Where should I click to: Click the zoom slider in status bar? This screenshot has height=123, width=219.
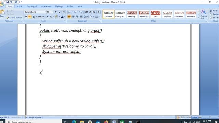click(210, 117)
